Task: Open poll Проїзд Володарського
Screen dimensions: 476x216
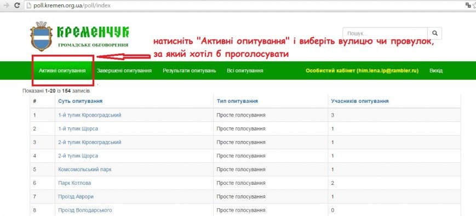Action: [x=85, y=210]
